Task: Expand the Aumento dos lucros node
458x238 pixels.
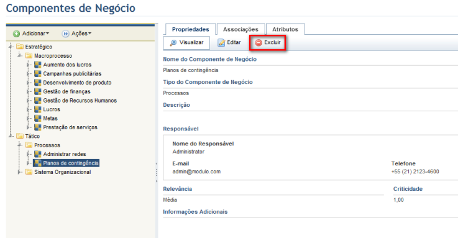Action: (29, 65)
